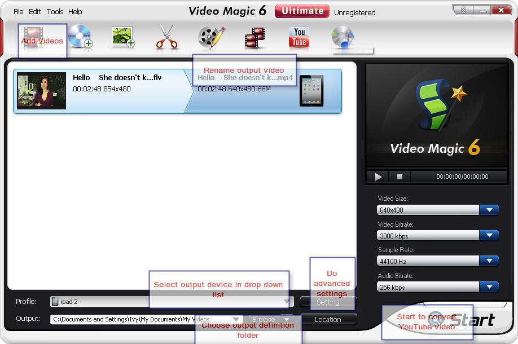Open the film reel and pencil editor
The width and height of the screenshot is (518, 344).
tap(212, 37)
